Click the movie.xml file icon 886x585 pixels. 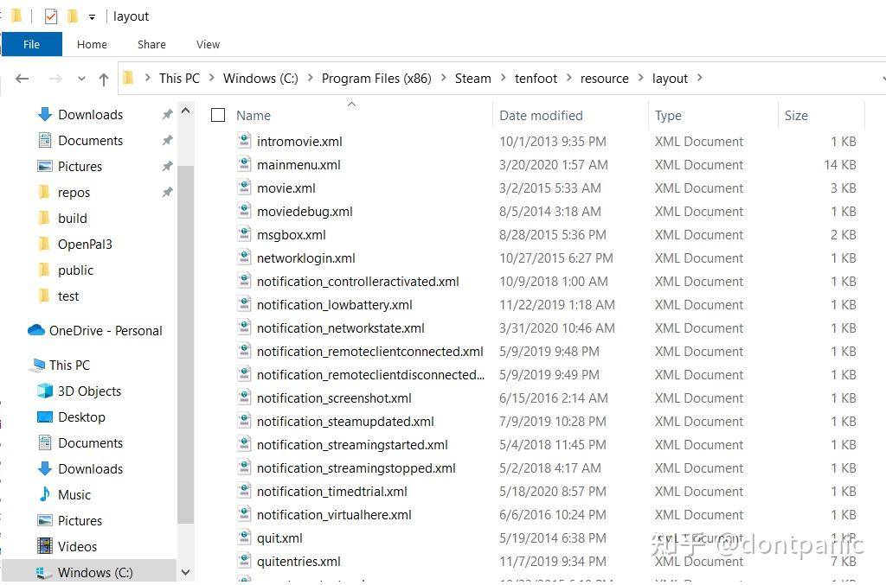[244, 188]
